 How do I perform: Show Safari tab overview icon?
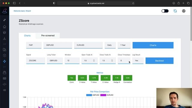[188, 3]
